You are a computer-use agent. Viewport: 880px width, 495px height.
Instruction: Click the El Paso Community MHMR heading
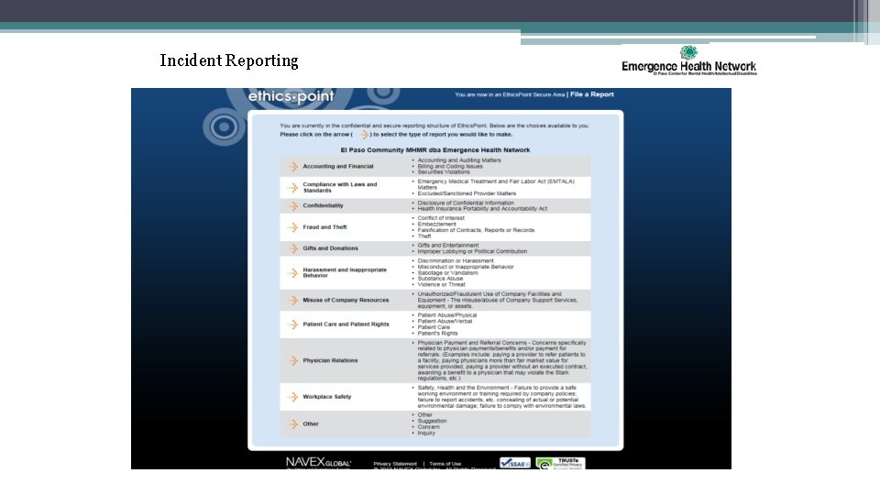click(434, 149)
